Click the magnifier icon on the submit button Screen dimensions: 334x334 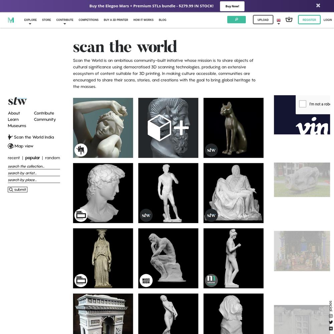click(11, 190)
